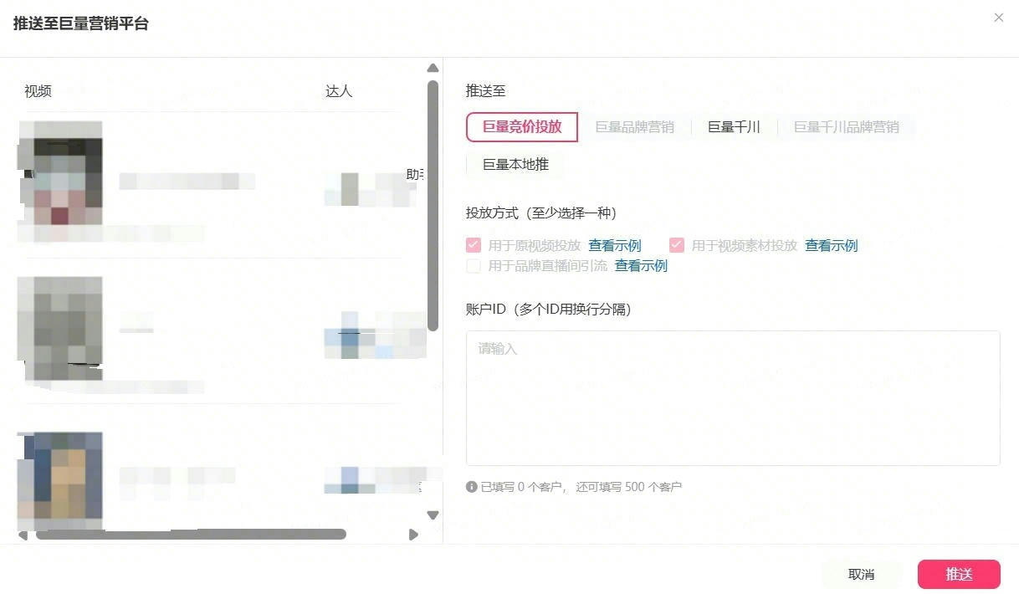Close the 推送至巨量营销平台 dialog
Screen dimensions: 1019x594
[998, 18]
